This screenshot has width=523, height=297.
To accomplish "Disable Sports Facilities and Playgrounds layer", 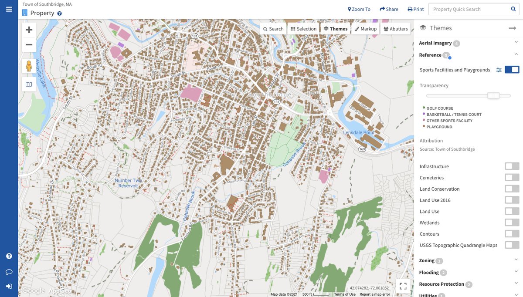I will [x=512, y=70].
